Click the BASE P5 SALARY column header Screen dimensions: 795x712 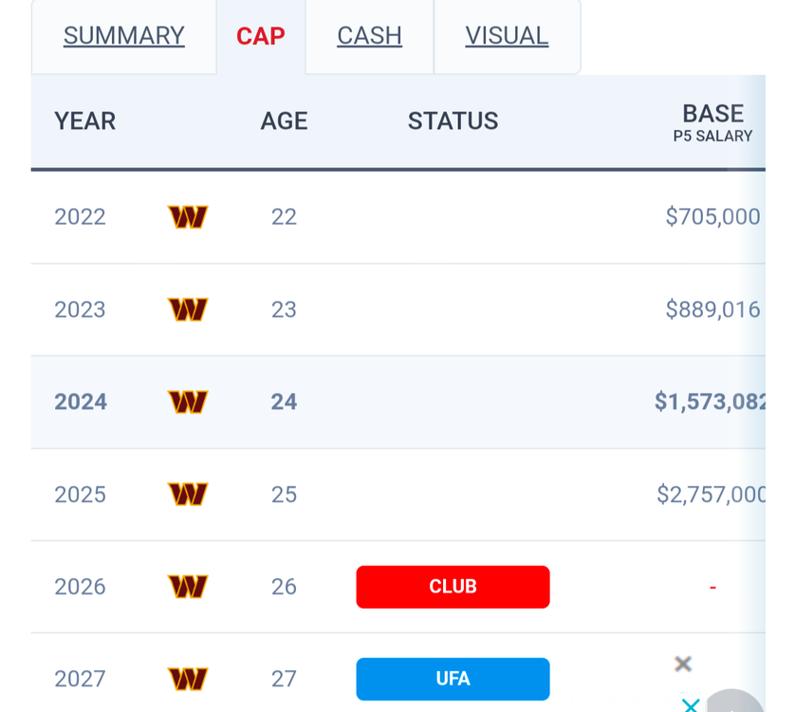pyautogui.click(x=712, y=122)
